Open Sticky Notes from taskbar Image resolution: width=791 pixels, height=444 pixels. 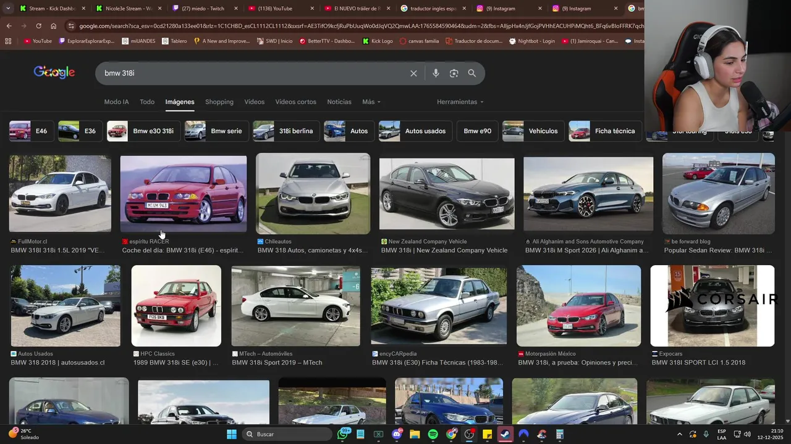coord(488,434)
